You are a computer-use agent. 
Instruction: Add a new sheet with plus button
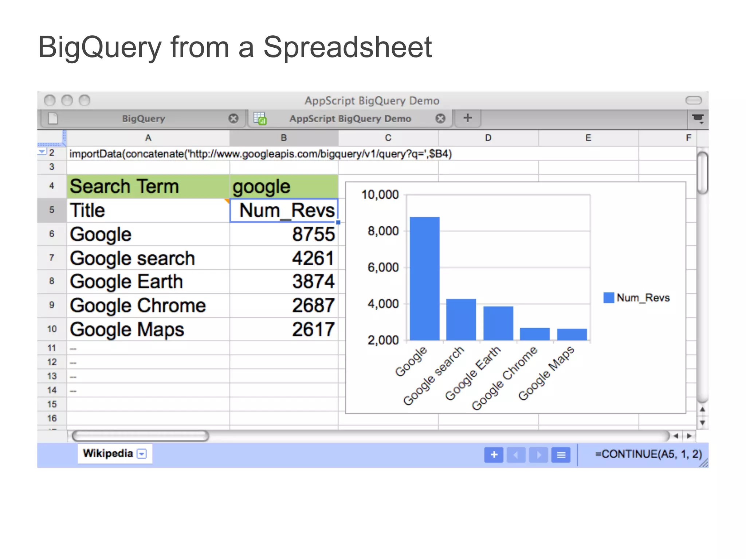494,455
